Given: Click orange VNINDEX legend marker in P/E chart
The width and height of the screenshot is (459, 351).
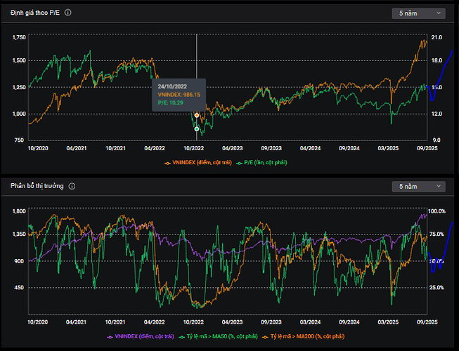Looking at the screenshot, I should [167, 162].
